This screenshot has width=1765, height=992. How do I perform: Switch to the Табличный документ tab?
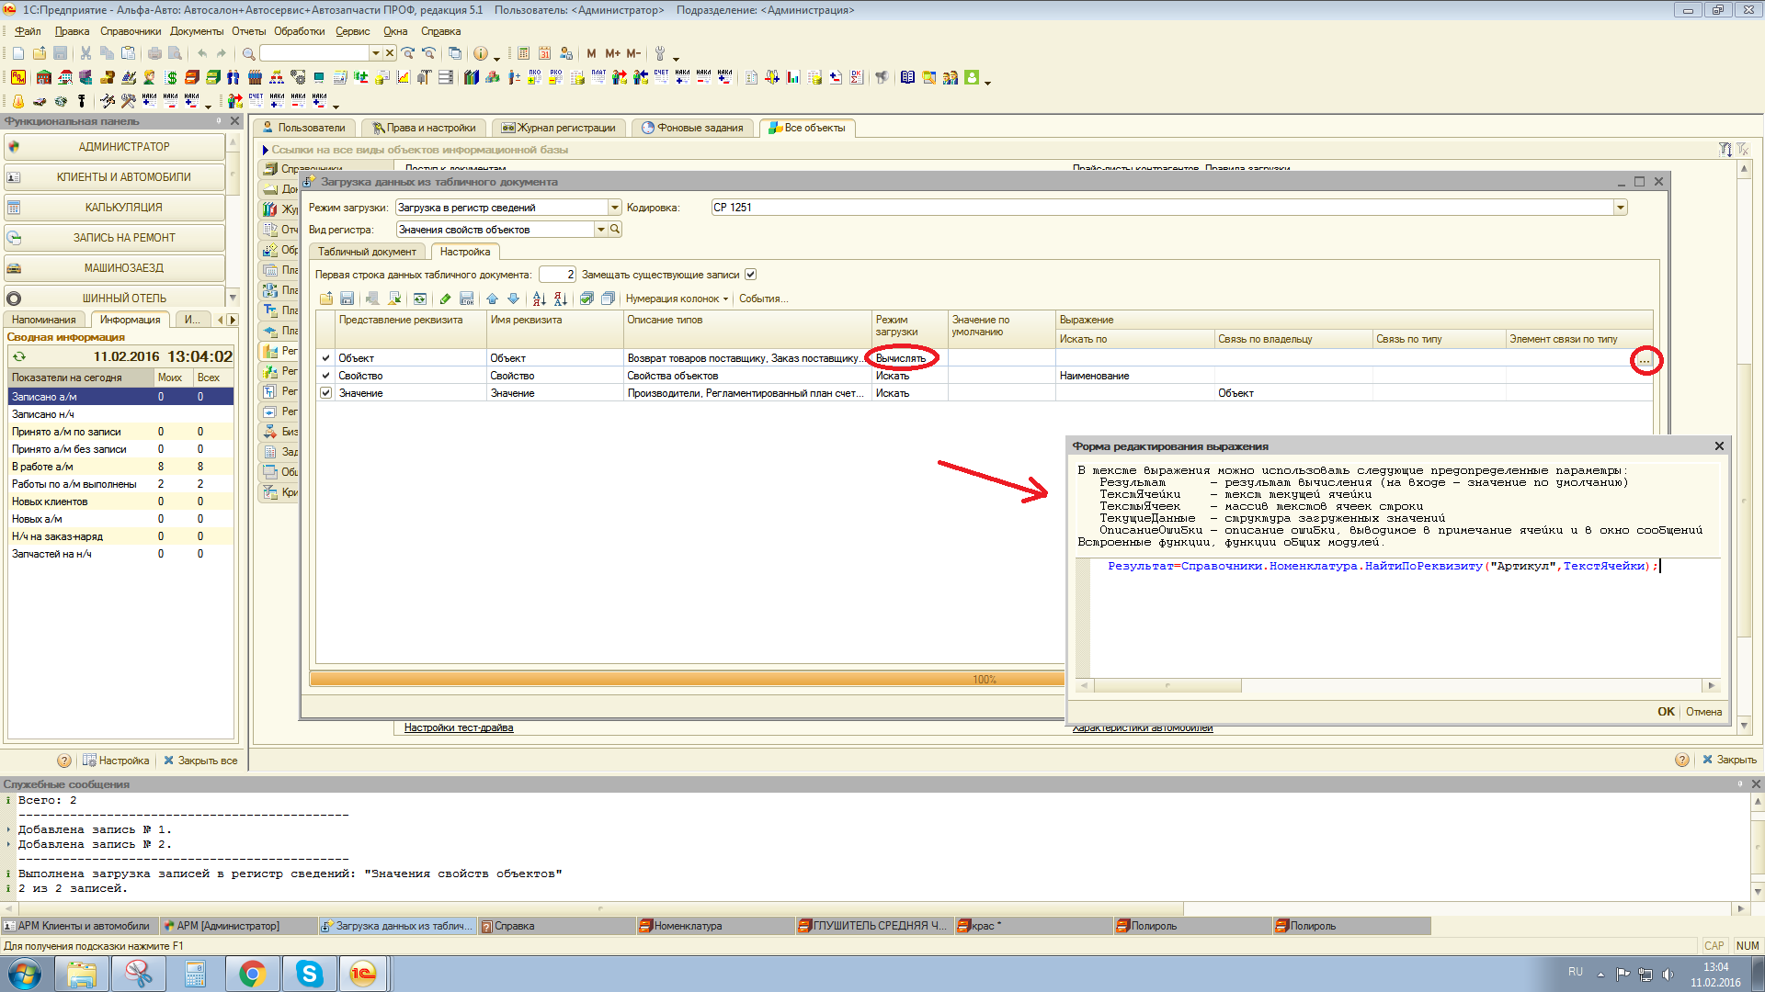pyautogui.click(x=367, y=252)
